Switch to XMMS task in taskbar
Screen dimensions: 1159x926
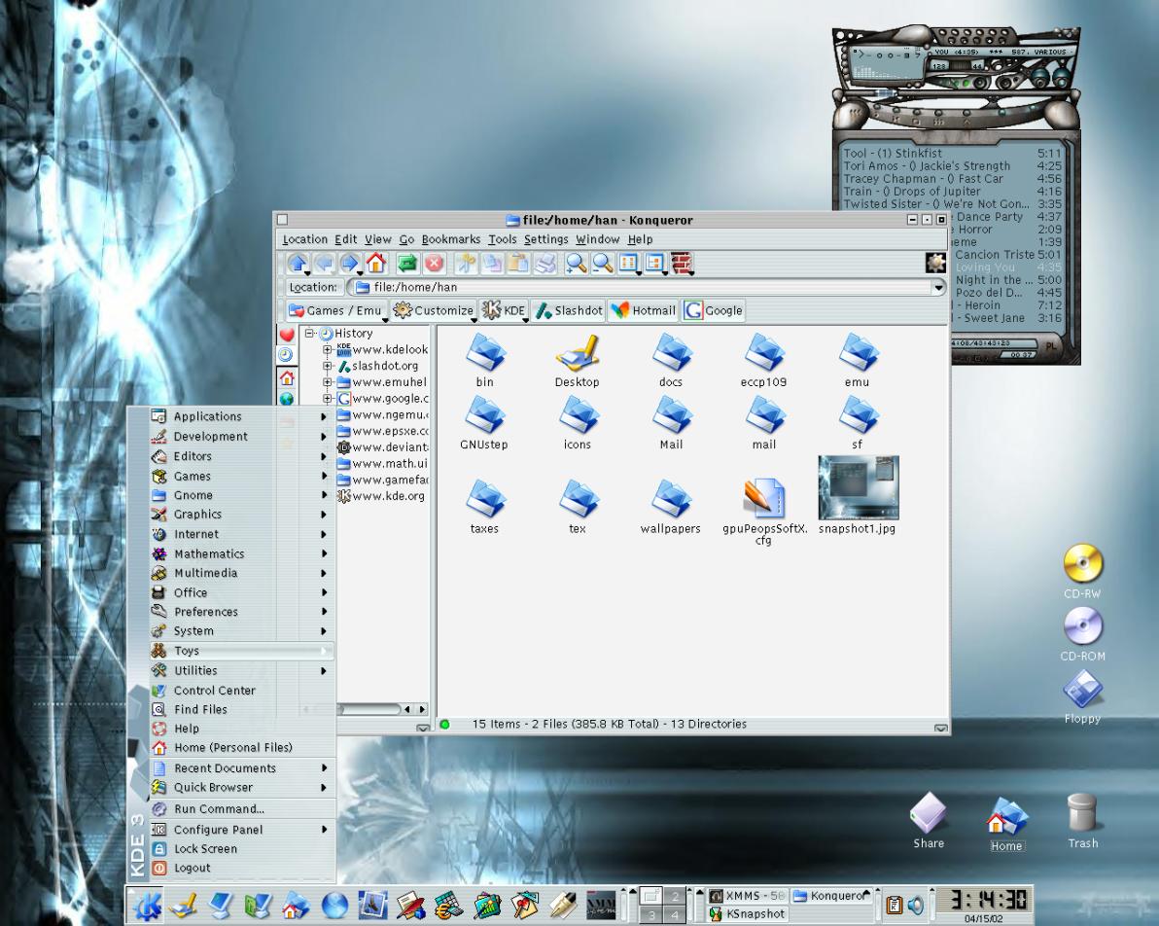click(x=748, y=896)
